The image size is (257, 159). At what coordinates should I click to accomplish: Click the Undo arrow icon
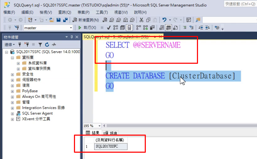164,20
